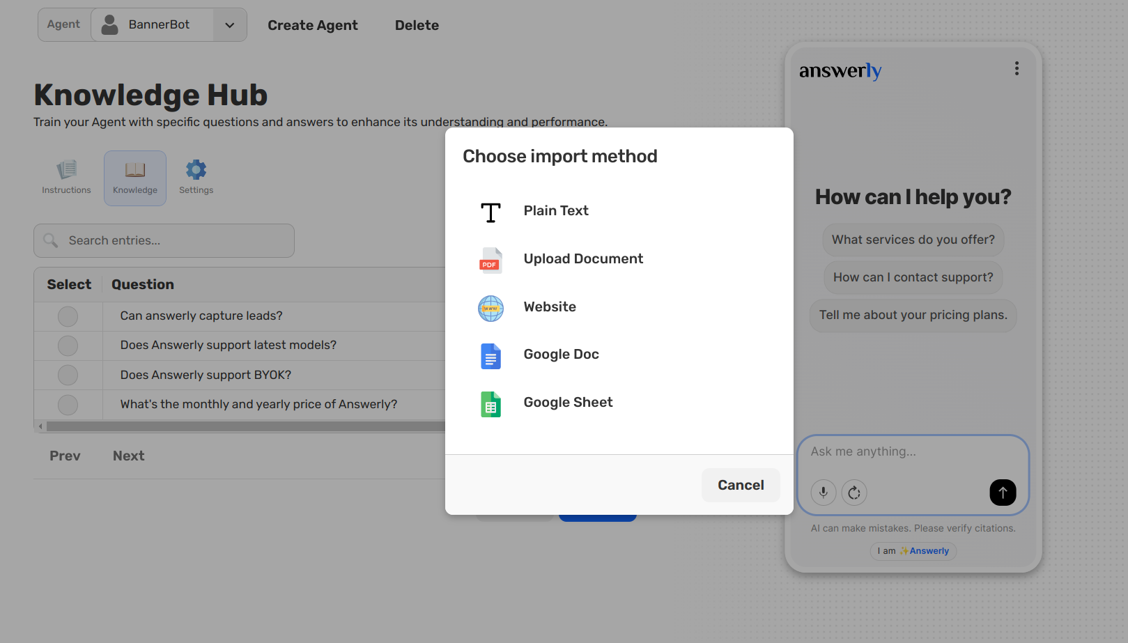Screen dimensions: 1128x643
Task: Pick the Website globe icon
Action: [490, 308]
